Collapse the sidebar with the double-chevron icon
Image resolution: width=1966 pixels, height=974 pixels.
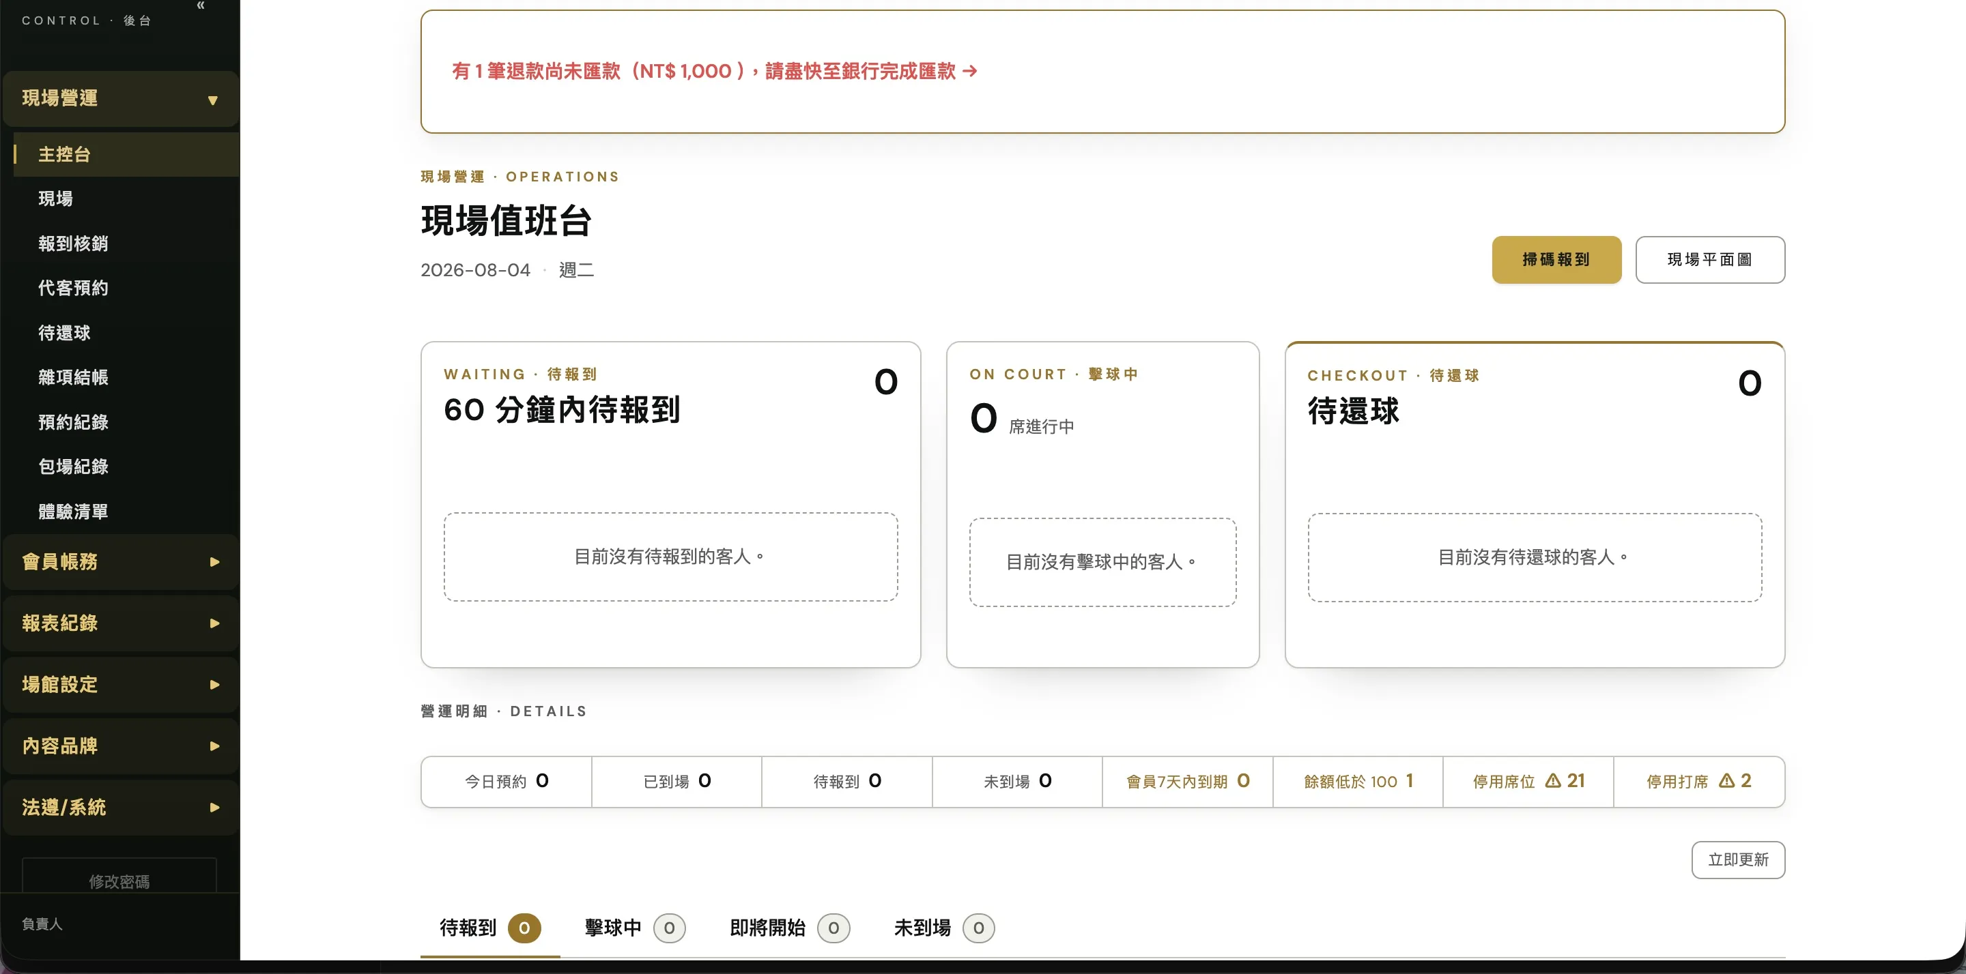click(x=201, y=6)
